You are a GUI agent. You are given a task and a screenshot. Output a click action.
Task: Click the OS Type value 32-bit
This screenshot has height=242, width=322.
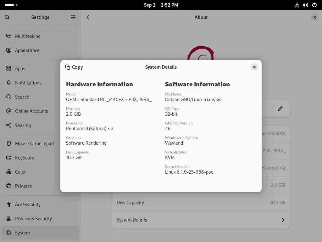pyautogui.click(x=171, y=114)
